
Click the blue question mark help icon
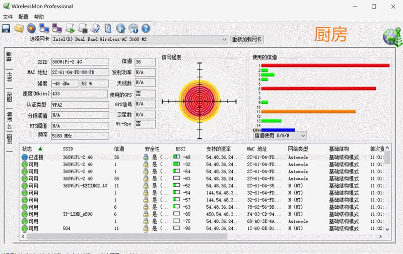point(146,28)
